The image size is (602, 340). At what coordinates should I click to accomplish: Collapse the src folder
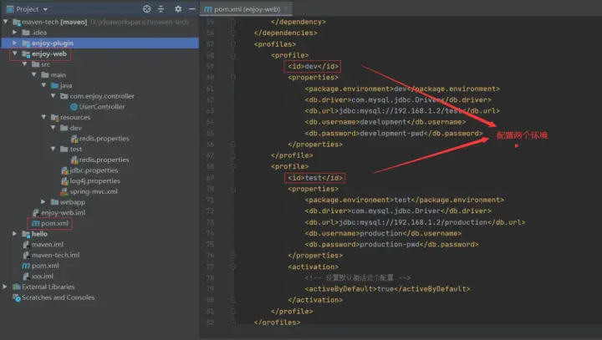(x=24, y=64)
